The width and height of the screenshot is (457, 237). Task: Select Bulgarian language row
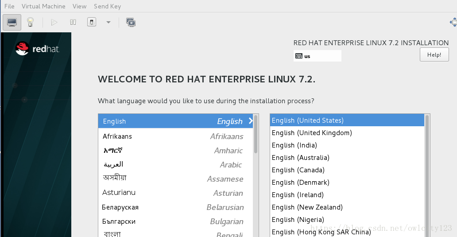175,221
